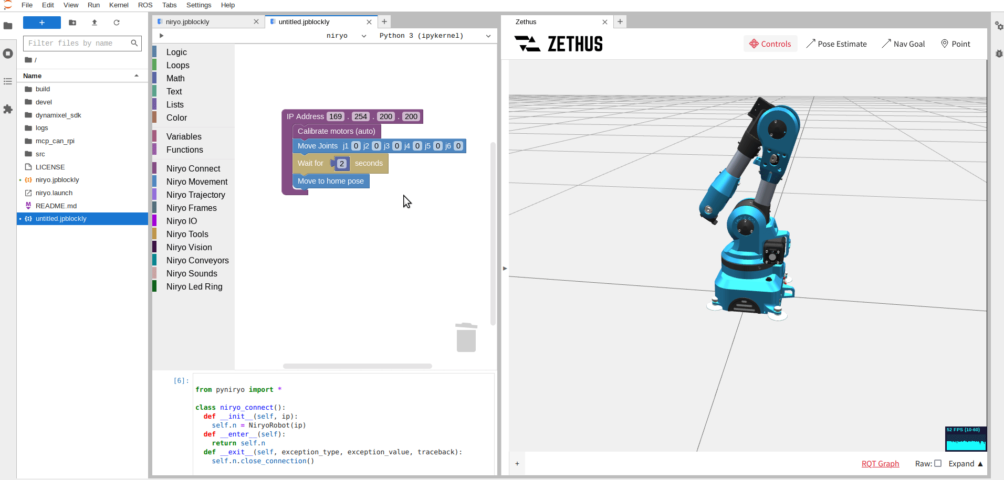Open the Settings menu
The height and width of the screenshot is (480, 1004).
pos(199,5)
